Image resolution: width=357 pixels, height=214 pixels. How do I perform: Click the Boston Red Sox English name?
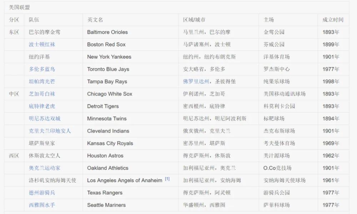106,45
